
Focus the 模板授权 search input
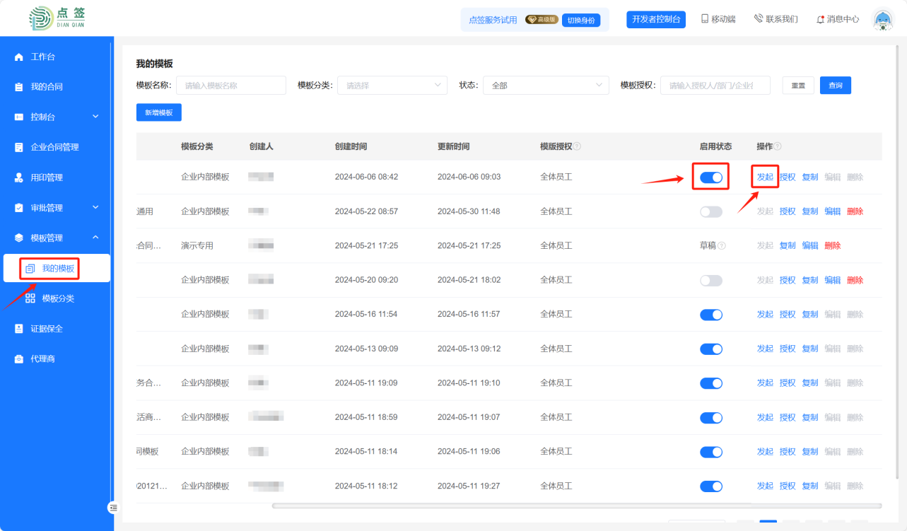coord(715,86)
